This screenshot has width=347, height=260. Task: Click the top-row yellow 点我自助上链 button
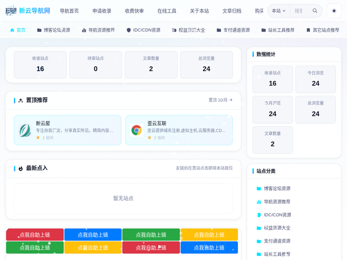(x=209, y=234)
